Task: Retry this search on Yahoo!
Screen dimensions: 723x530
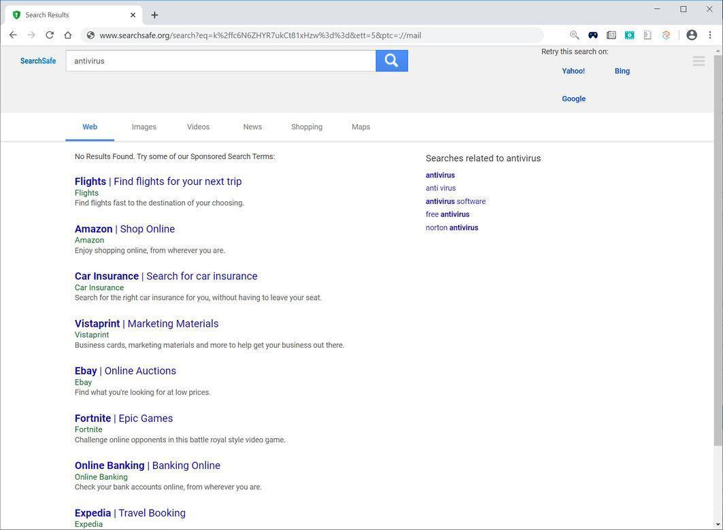Action: coord(573,71)
